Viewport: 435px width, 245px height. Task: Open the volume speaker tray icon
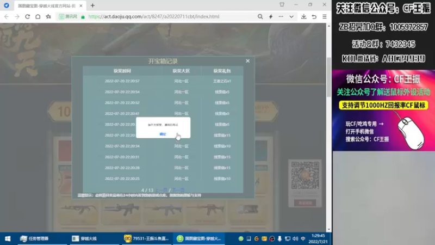pos(295,238)
